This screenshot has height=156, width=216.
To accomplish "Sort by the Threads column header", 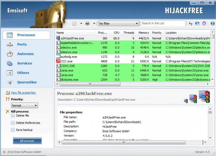I will click(128, 33).
